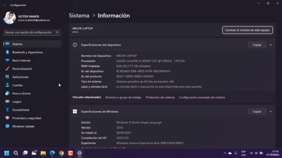Open the weather widget on the taskbar
The width and height of the screenshot is (282, 158).
(34, 153)
